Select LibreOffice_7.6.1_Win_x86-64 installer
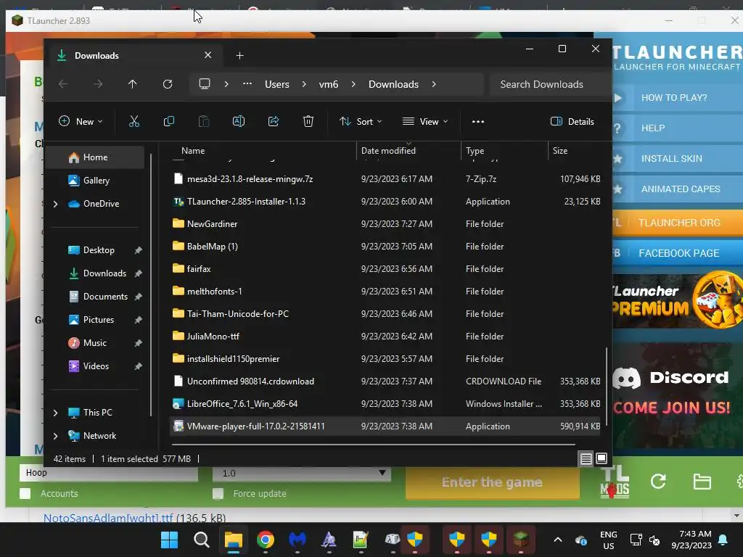The width and height of the screenshot is (743, 557). [386, 404]
